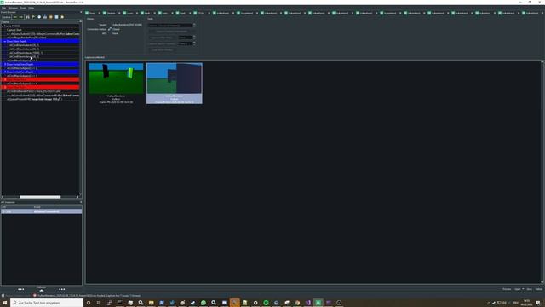
Task: Collapse the Draw Main Depth group
Action: pyautogui.click(x=5, y=42)
